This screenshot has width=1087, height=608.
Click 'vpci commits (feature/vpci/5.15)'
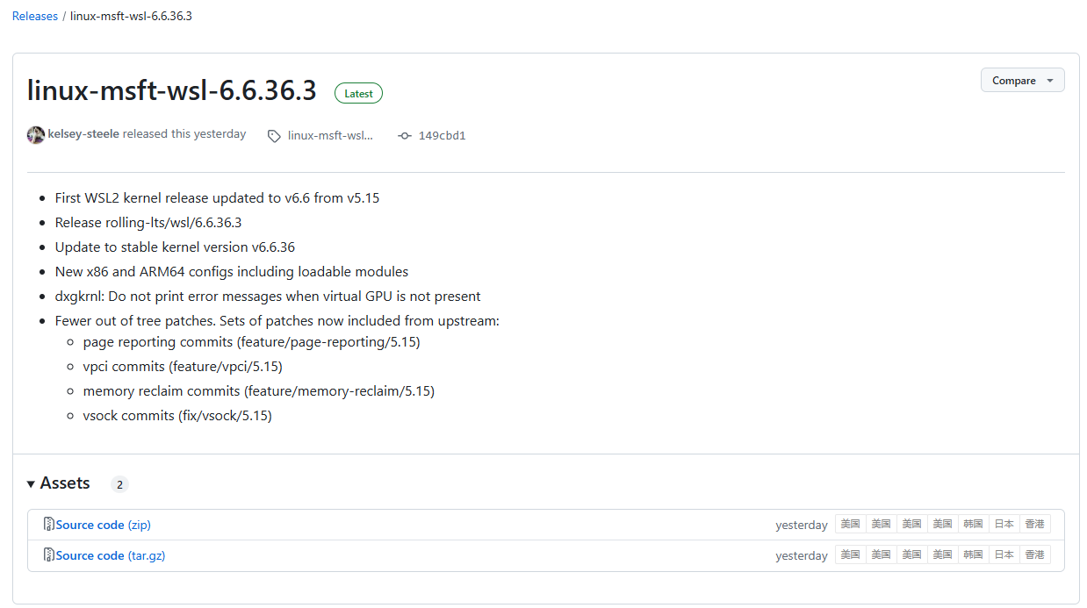[183, 367]
